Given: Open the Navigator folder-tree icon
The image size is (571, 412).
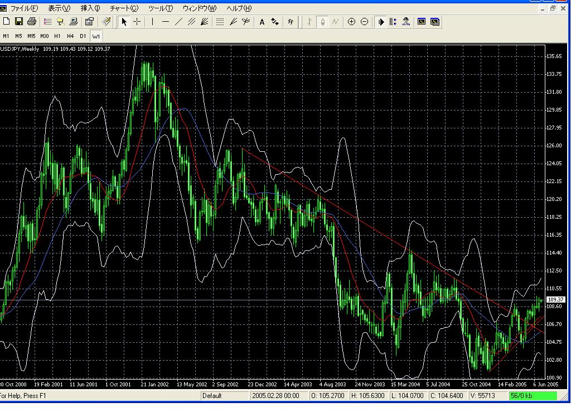Looking at the screenshot, I should [60, 22].
